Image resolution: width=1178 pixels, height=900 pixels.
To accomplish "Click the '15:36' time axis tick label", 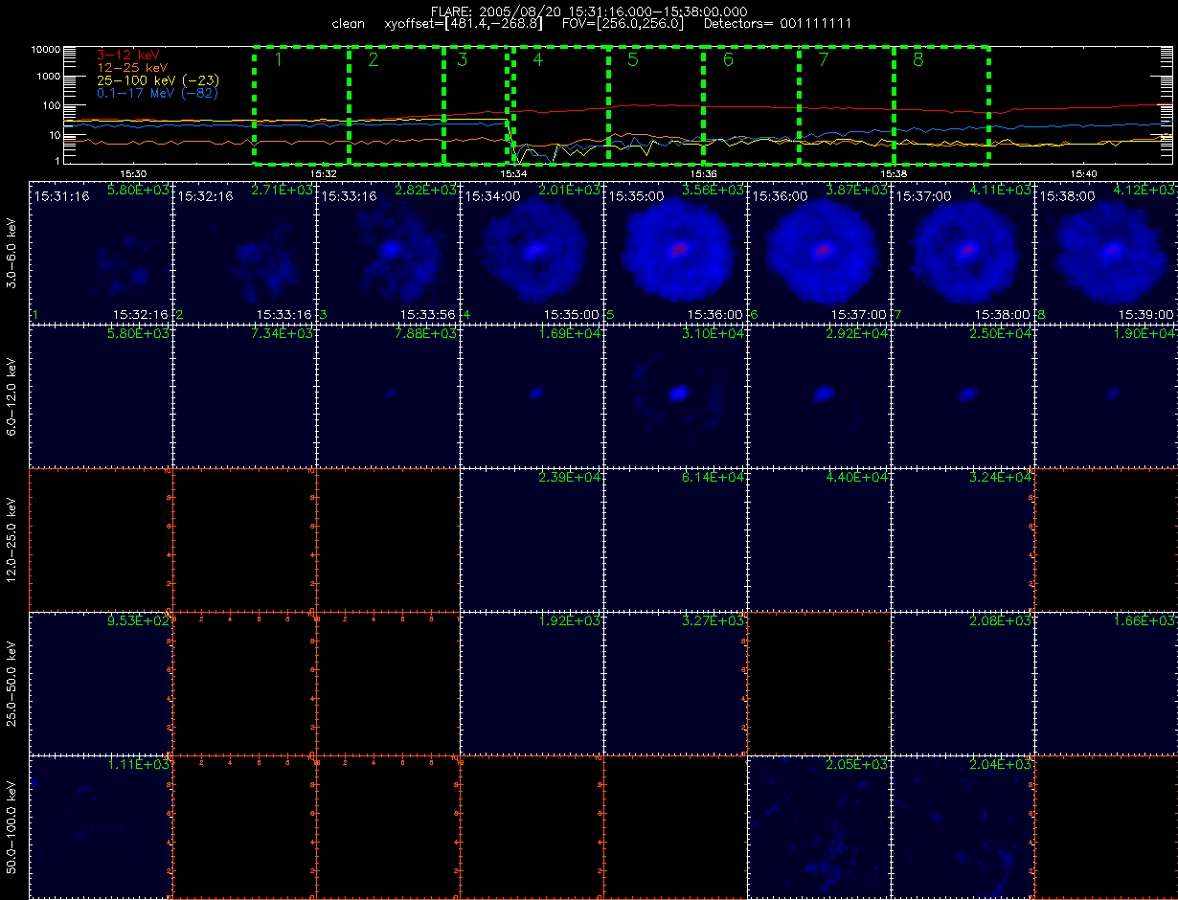I will pyautogui.click(x=704, y=173).
